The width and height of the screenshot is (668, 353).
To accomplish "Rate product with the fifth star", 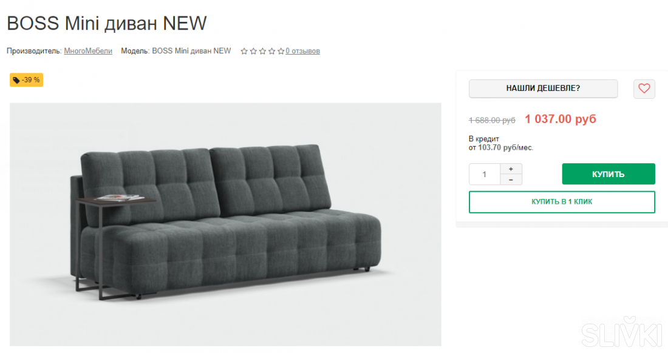I will (x=281, y=52).
